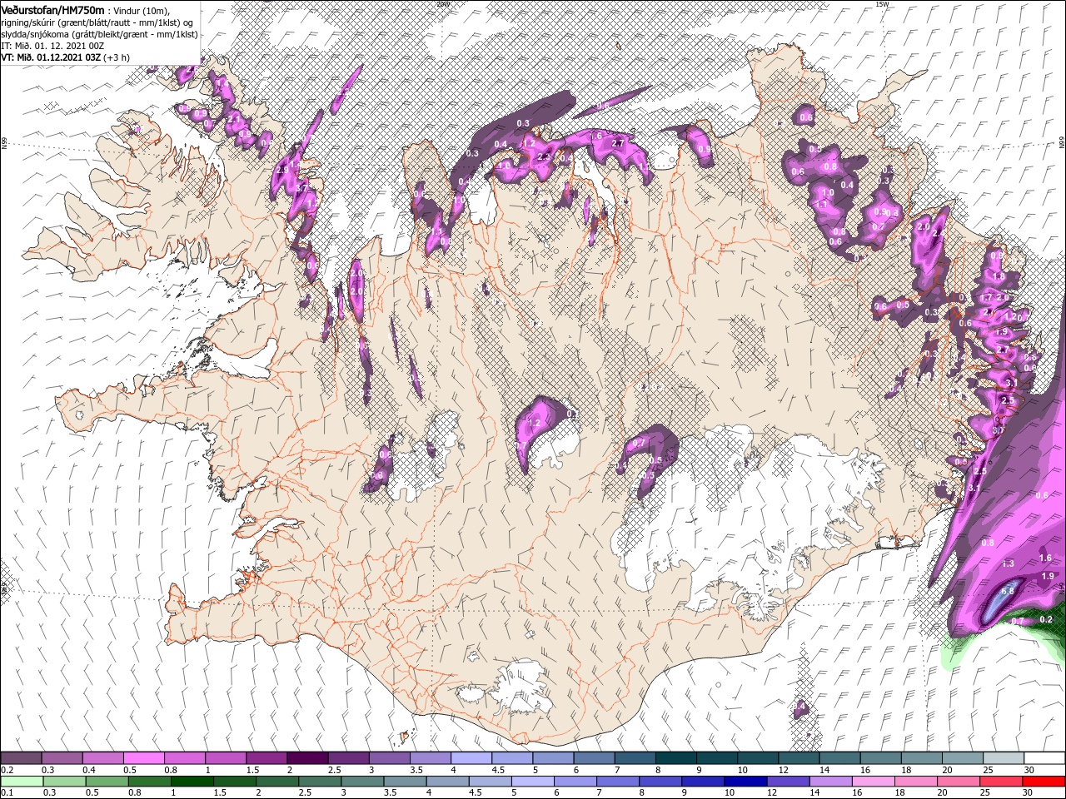Click the rigning/skúrir legend description line
The image size is (1066, 799).
(x=97, y=22)
